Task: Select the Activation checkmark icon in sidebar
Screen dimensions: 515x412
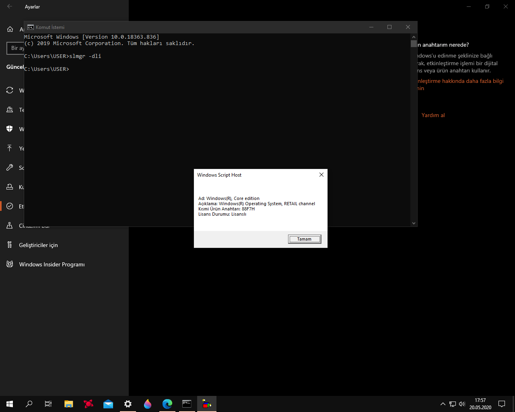Action: click(10, 206)
